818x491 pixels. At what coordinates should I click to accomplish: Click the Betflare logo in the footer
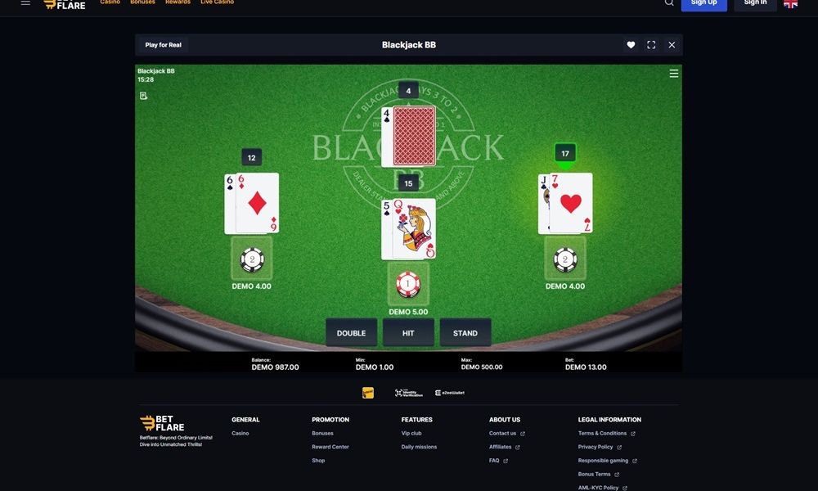(162, 423)
